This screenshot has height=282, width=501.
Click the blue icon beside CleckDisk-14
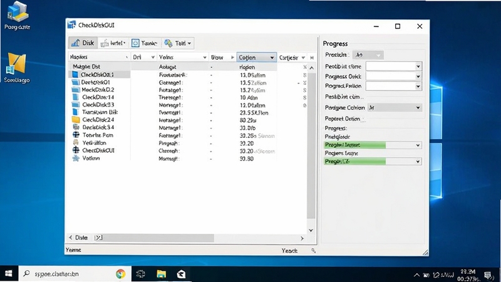pyautogui.click(x=75, y=97)
